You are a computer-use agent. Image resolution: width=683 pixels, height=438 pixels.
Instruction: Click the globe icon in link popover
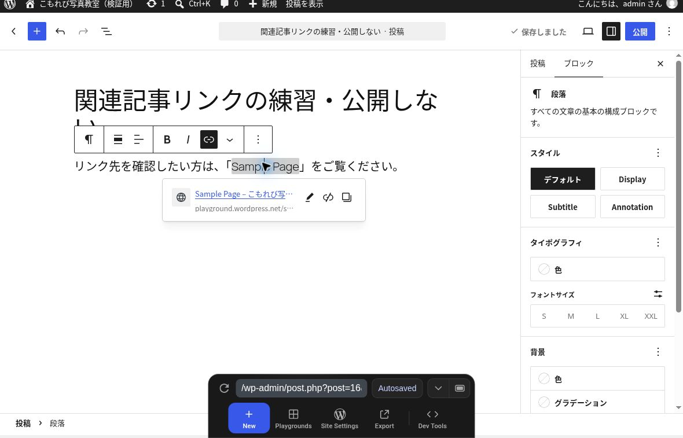(x=181, y=197)
